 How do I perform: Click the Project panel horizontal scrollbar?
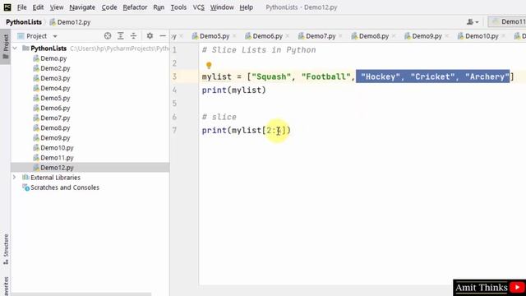click(81, 294)
